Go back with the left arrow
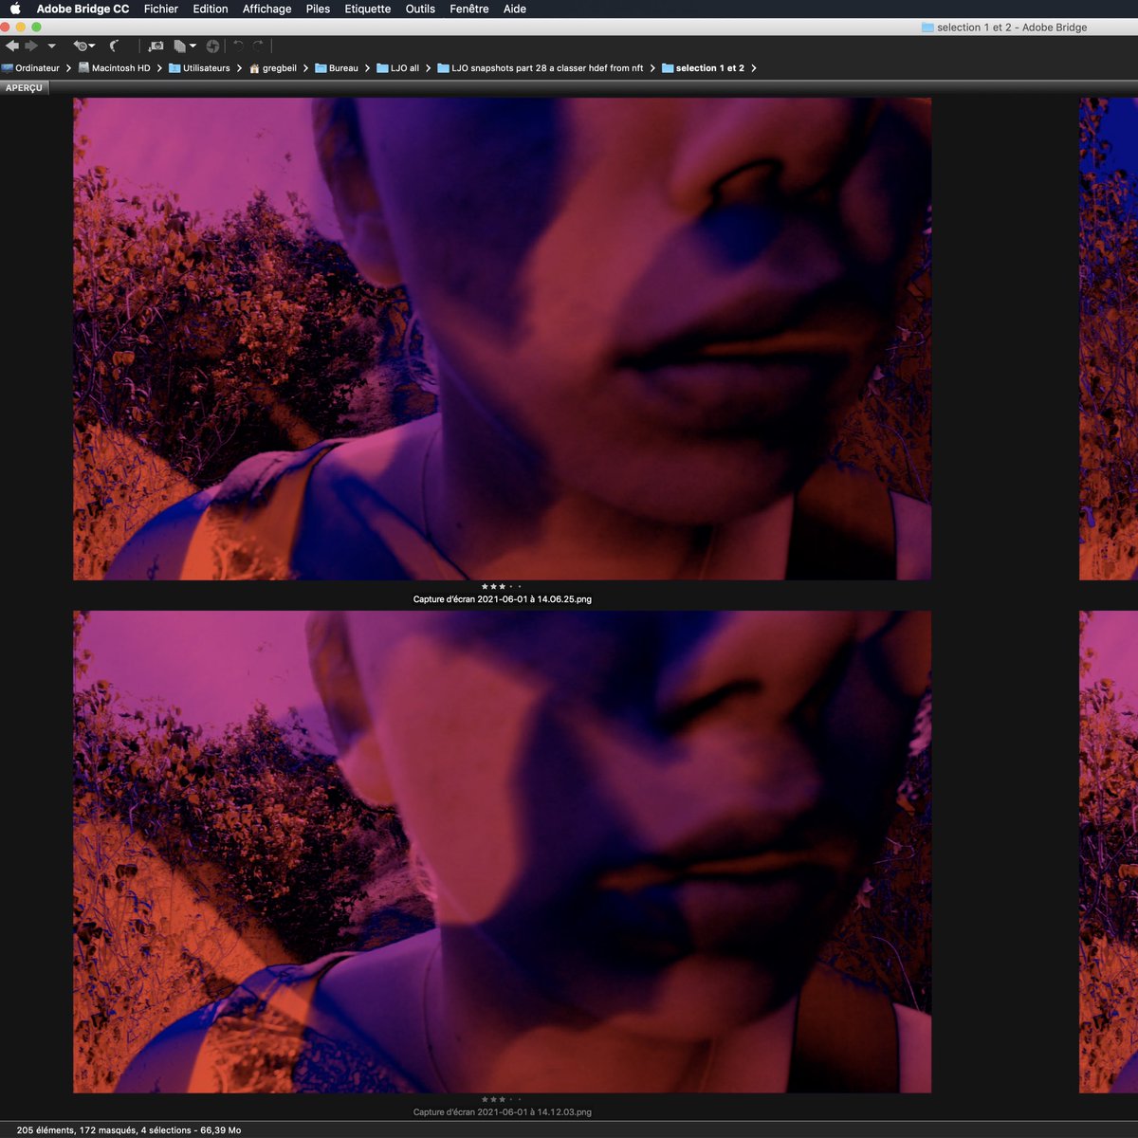Viewport: 1138px width, 1138px height. (x=12, y=46)
